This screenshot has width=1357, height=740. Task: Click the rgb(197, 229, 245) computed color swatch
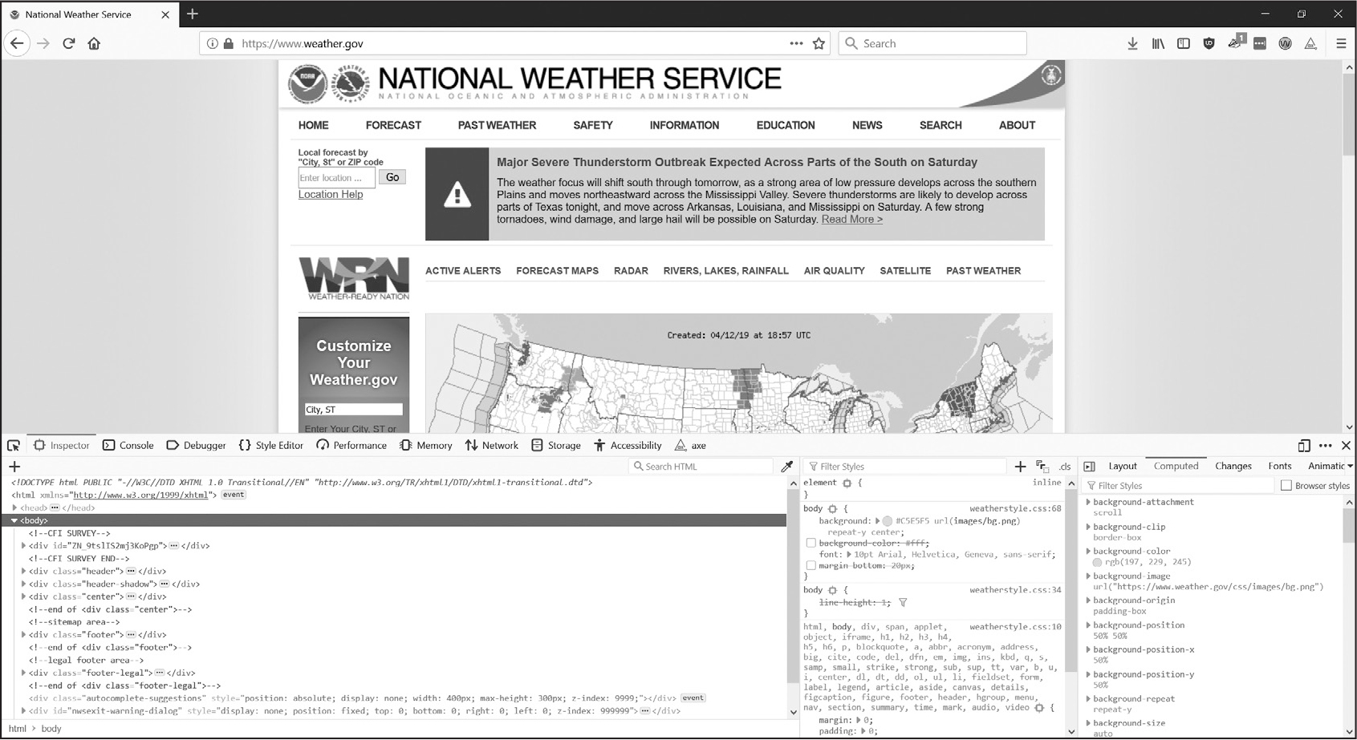tap(1097, 562)
